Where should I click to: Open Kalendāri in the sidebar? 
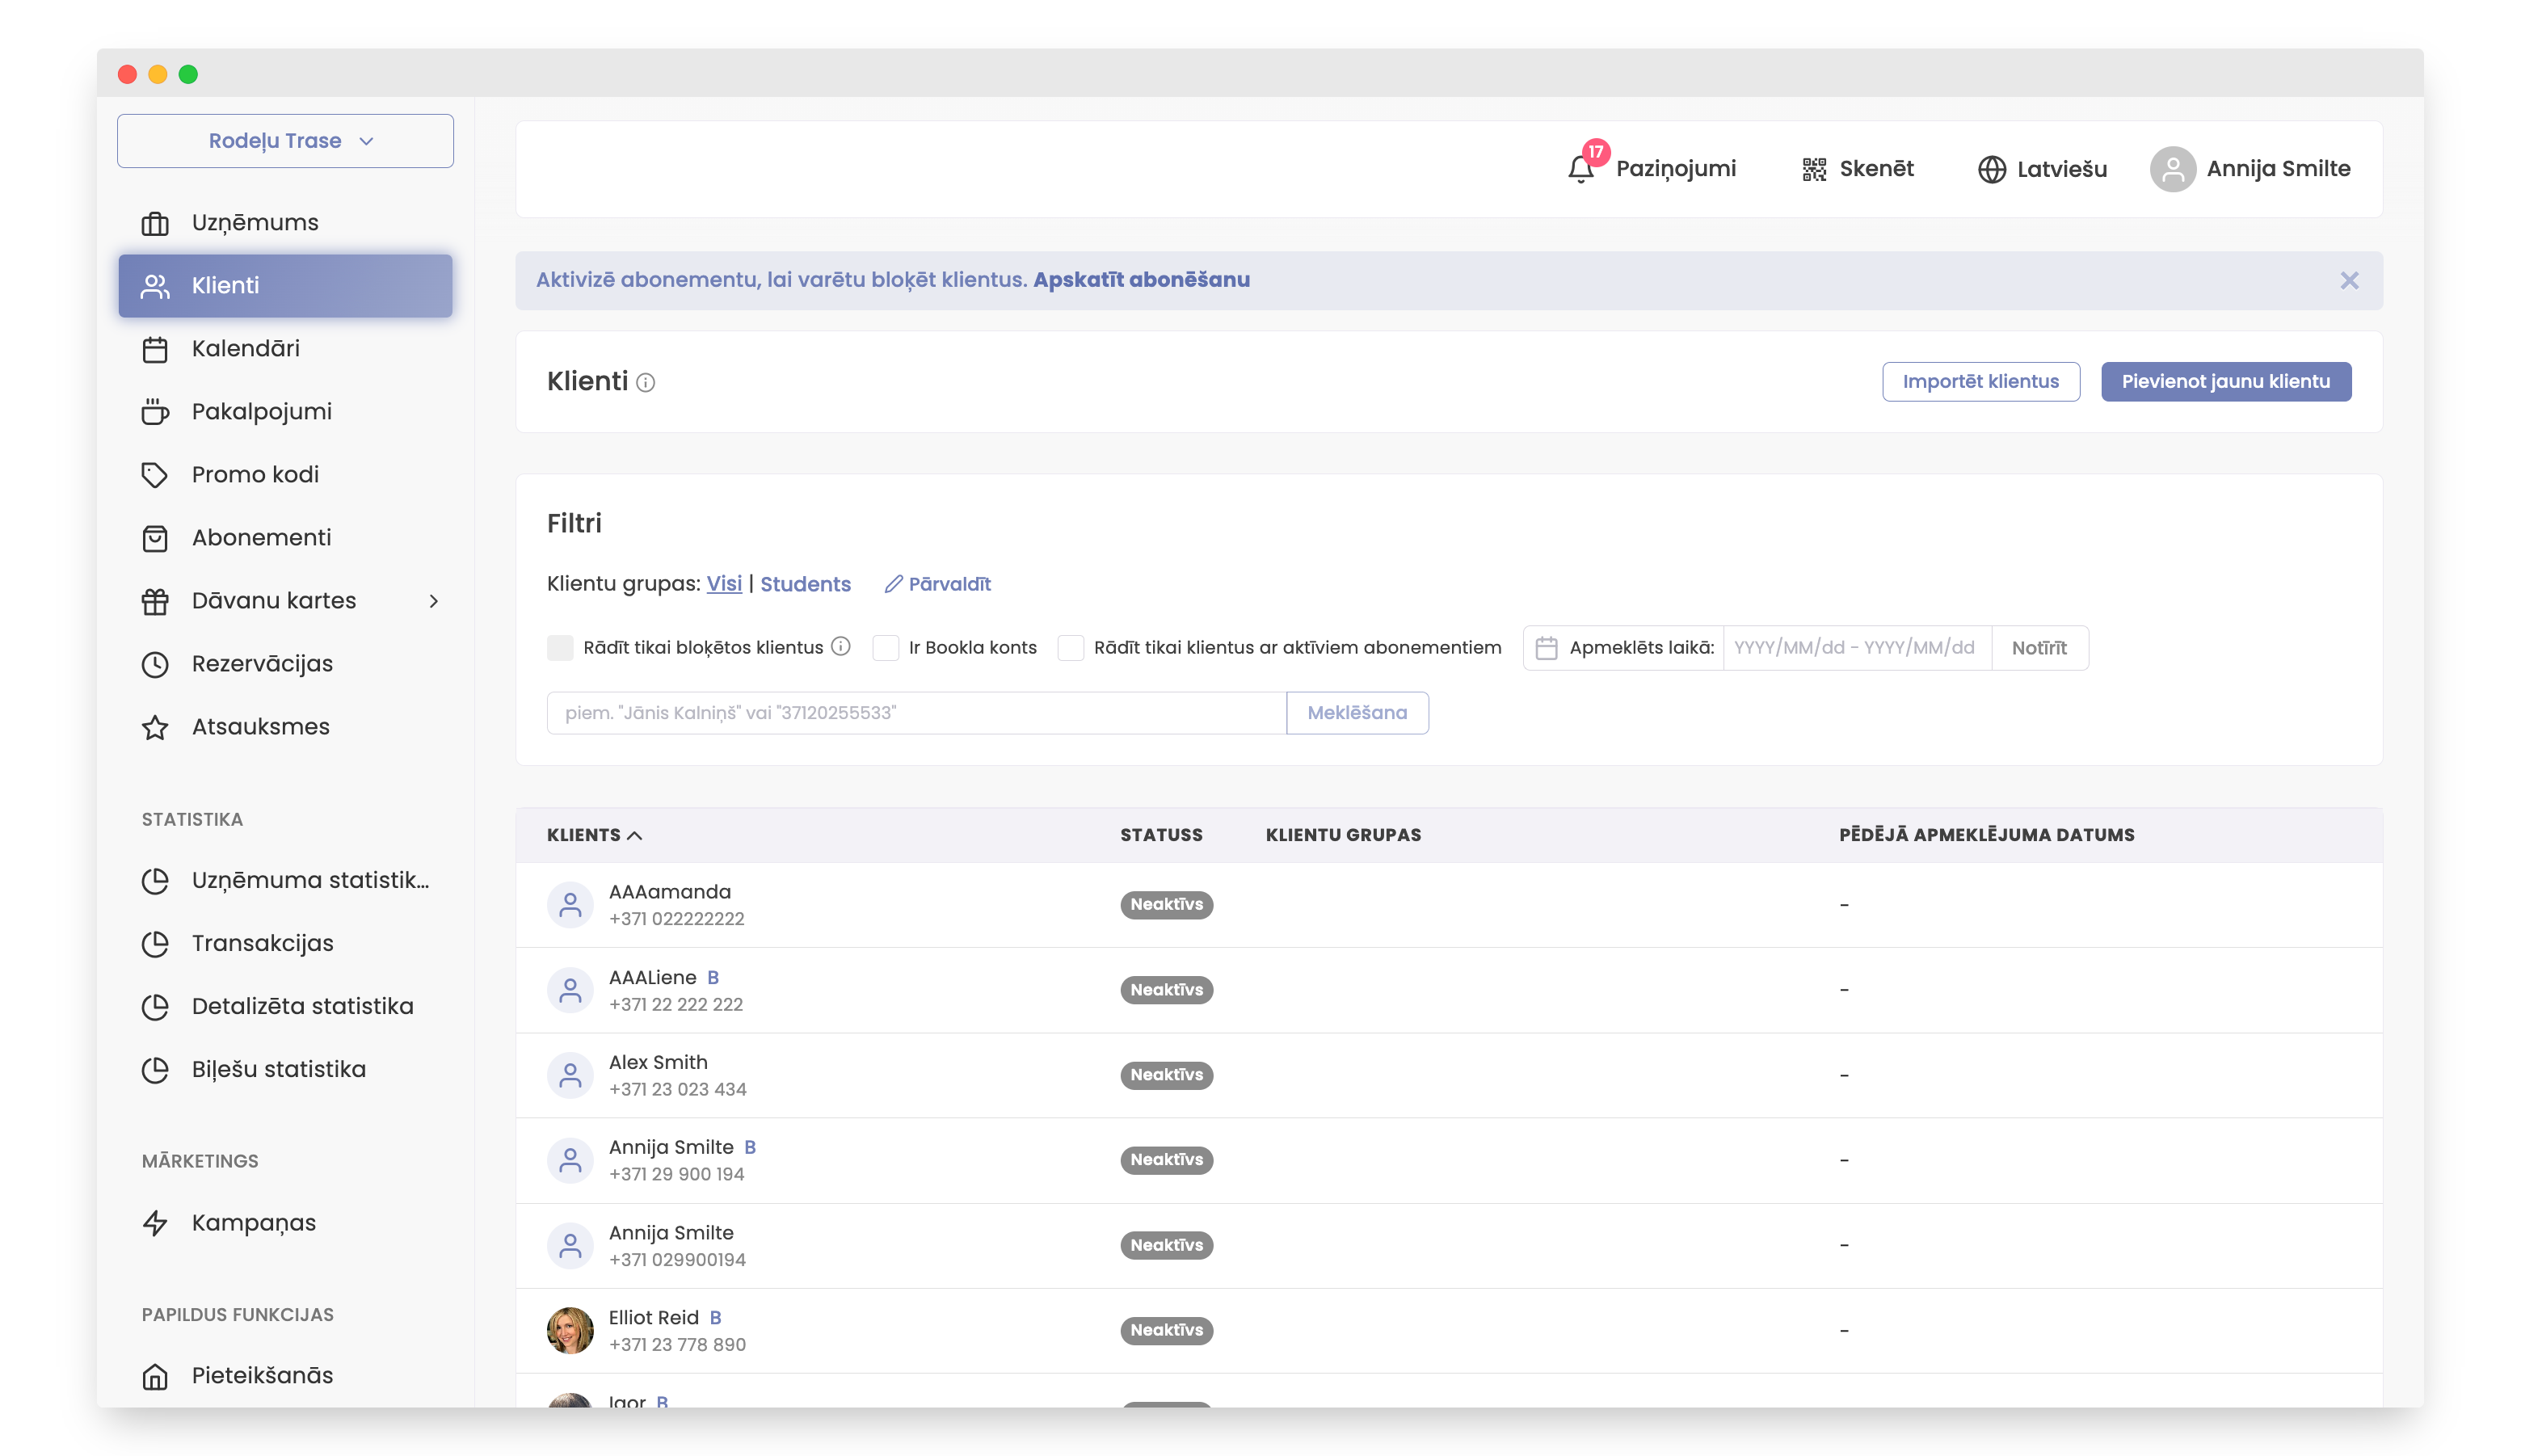(x=245, y=349)
